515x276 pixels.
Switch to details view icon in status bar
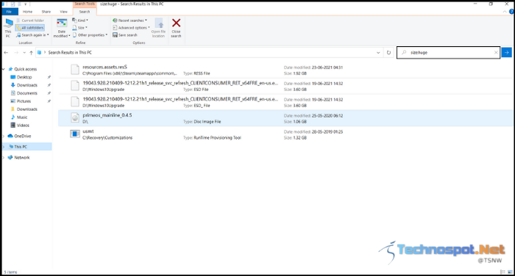(502, 272)
